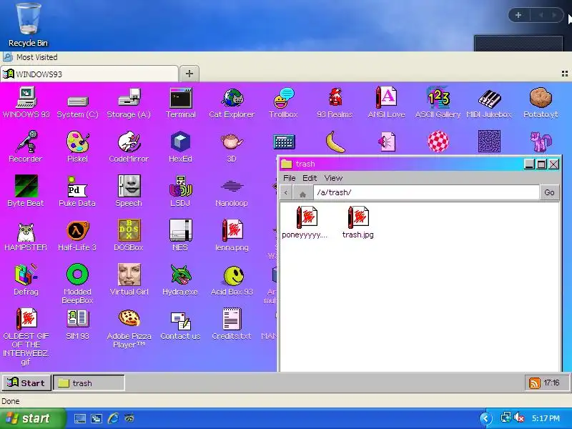Click the Go button beside path field
This screenshot has width=572, height=429.
(x=549, y=192)
